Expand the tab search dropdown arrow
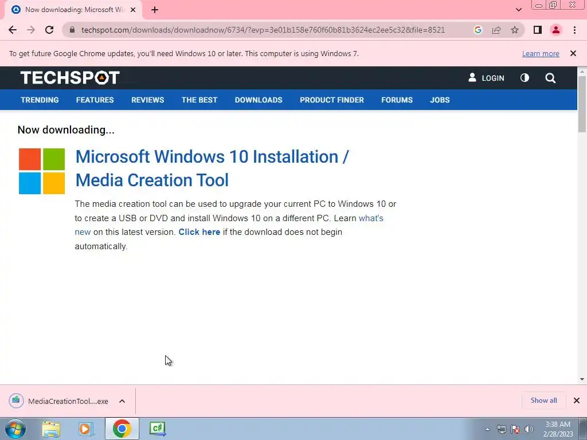The height and width of the screenshot is (440, 587). [518, 10]
